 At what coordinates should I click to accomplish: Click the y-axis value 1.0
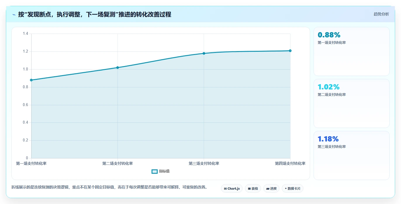coord(25,69)
